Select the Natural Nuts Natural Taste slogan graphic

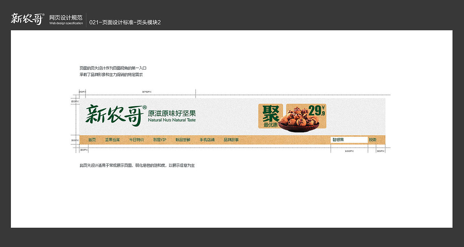pos(171,120)
